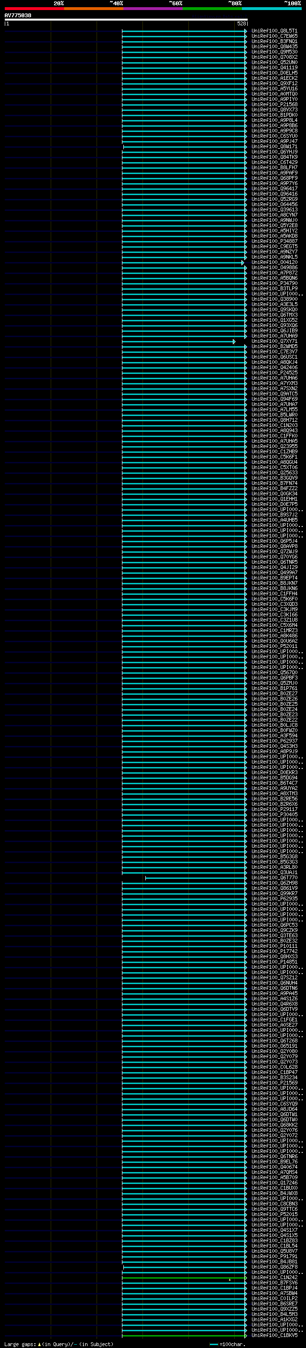Select hit label UniRef100_Q96416
The width and height of the screenshot is (306, 1348).
[274, 194]
